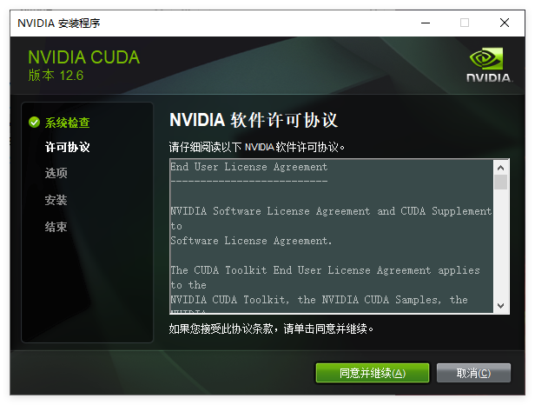Viewport: 535px width, 405px height.
Task: Click the 取消(C) cancel button
Action: [473, 373]
